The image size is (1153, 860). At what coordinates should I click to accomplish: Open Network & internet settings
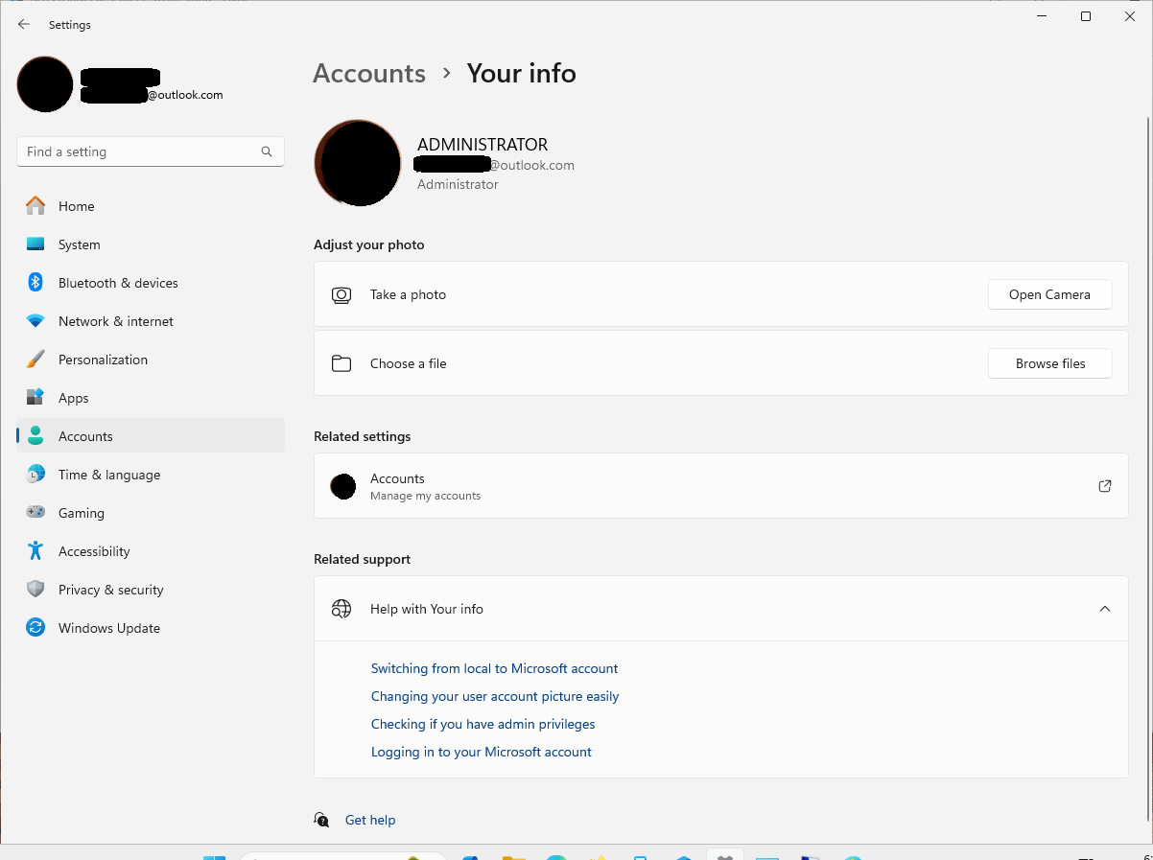151,321
